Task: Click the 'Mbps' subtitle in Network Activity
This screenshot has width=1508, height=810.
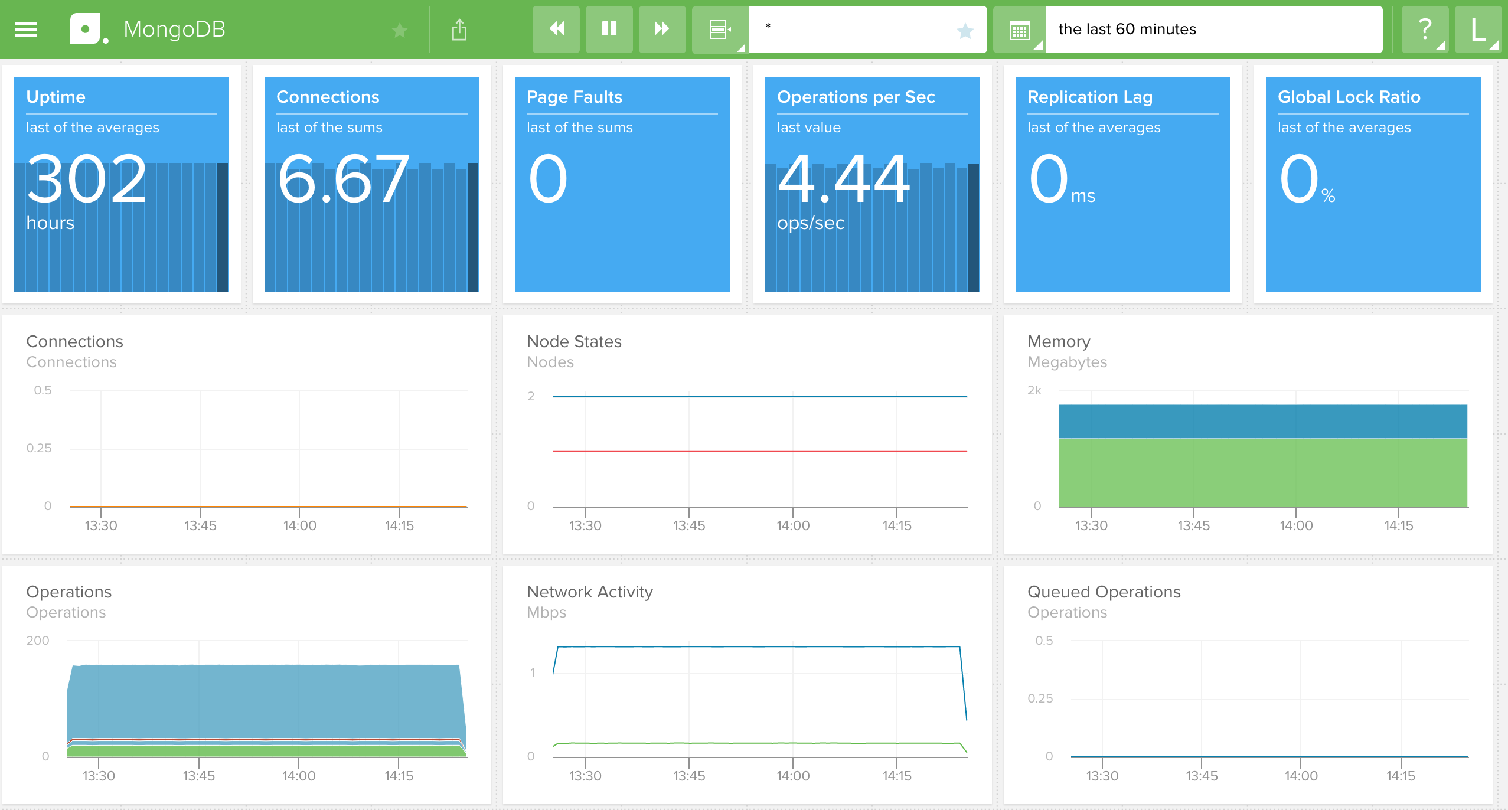Action: 546,613
